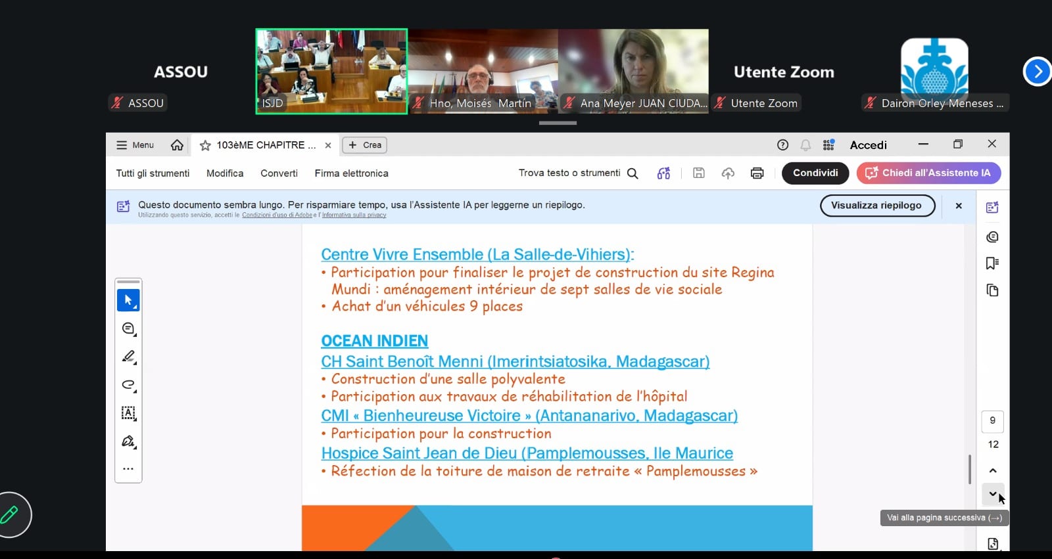Print the document with the printer icon

point(757,173)
